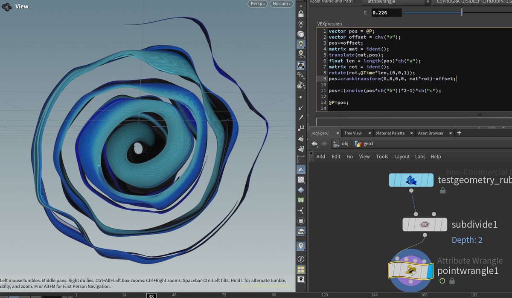Toggle point numbers icon with small dot
Viewport: 512px width, 298px height.
pos(301,128)
